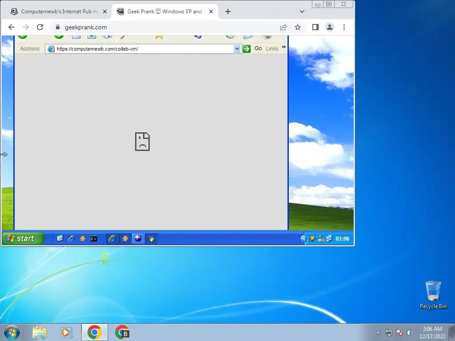Click the padlock site info icon
Image resolution: width=455 pixels, height=341 pixels.
(x=58, y=27)
